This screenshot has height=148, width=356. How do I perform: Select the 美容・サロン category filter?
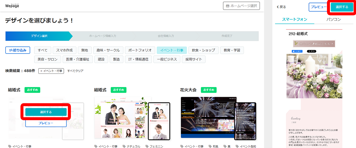click(x=47, y=59)
